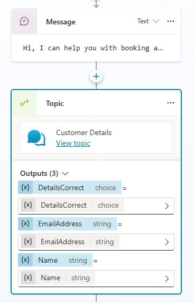Screen dimensions: 194x303
Task: Click the grey DetailsCorrect variable icon in field
Action: (x=28, y=205)
